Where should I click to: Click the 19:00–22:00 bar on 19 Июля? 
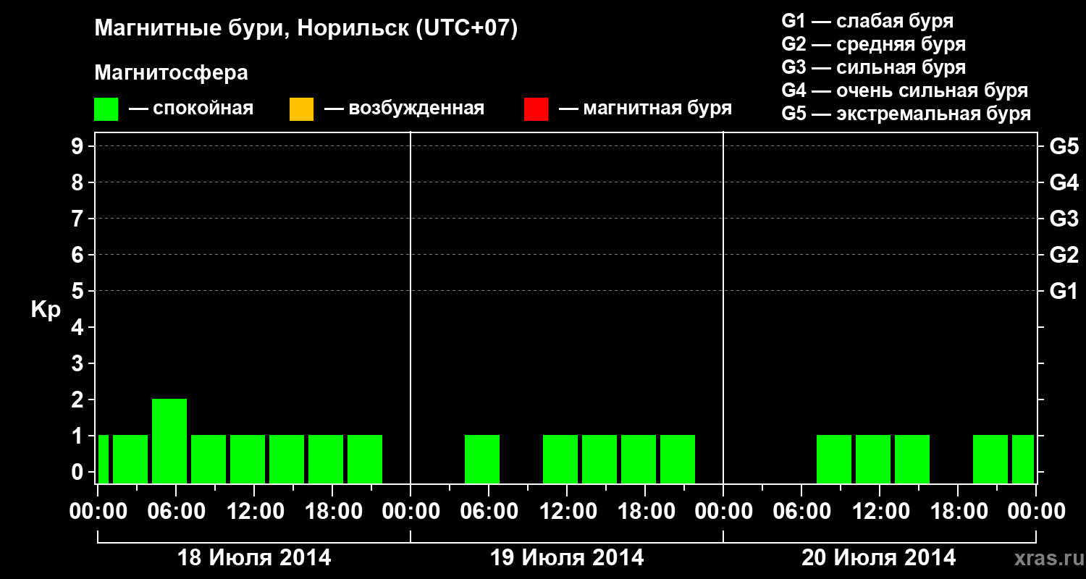(678, 459)
